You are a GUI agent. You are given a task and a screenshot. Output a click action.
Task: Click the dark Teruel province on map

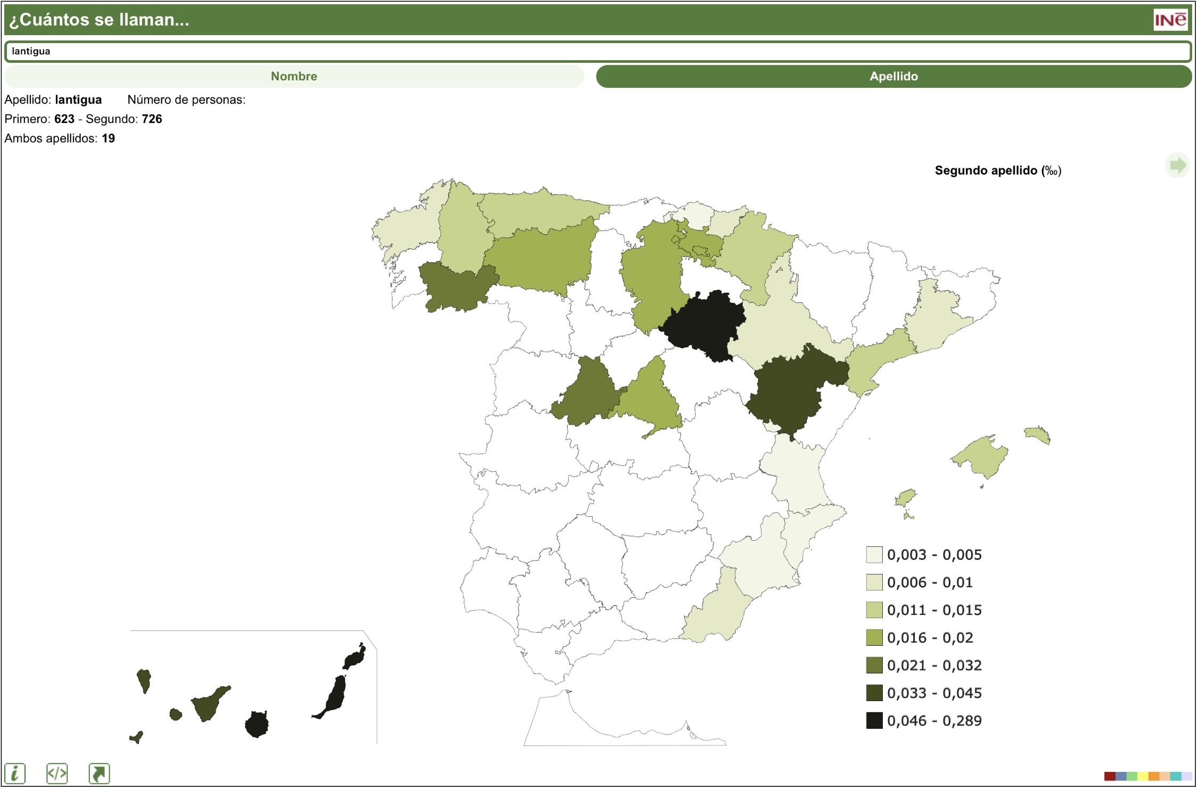point(788,394)
